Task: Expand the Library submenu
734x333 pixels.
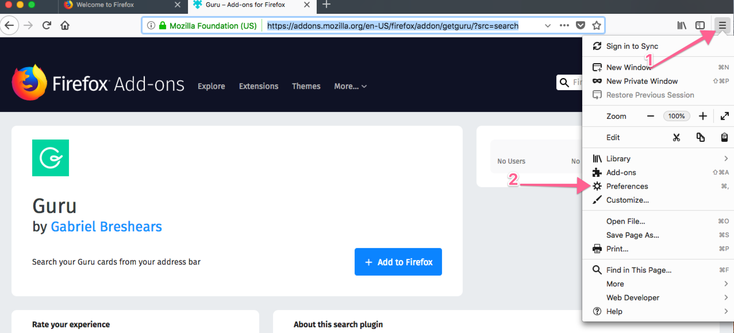Action: [659, 158]
